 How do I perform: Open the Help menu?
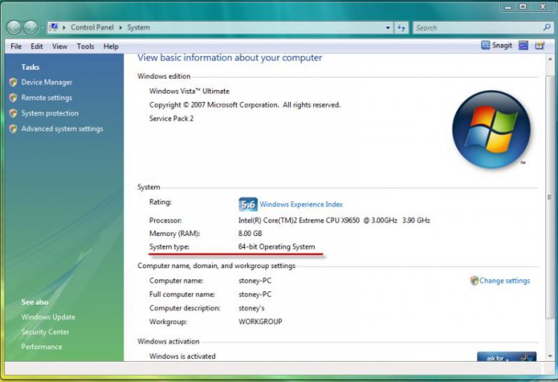pyautogui.click(x=111, y=46)
